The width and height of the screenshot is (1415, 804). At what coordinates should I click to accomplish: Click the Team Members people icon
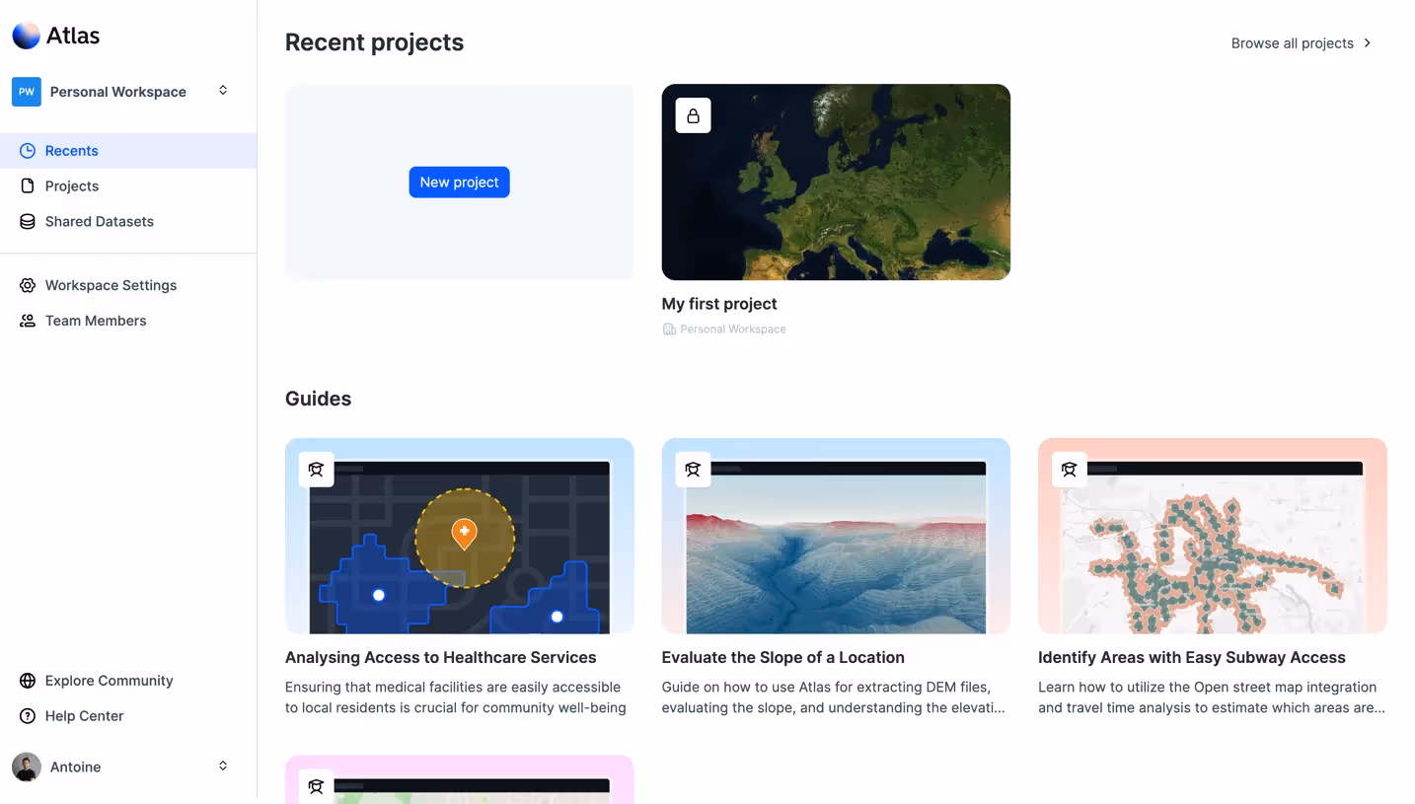[x=27, y=321]
